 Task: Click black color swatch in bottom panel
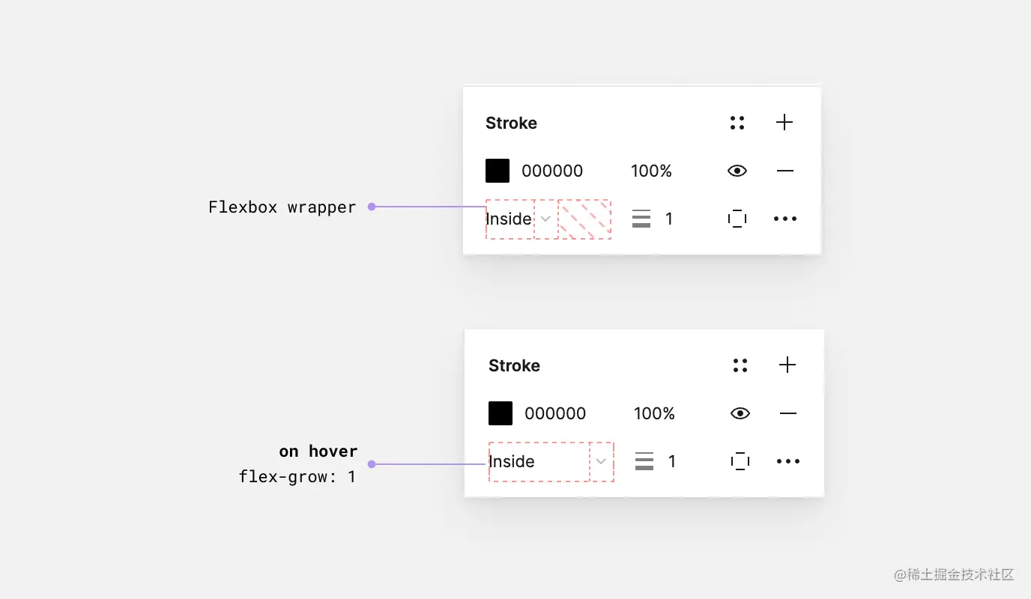[501, 413]
